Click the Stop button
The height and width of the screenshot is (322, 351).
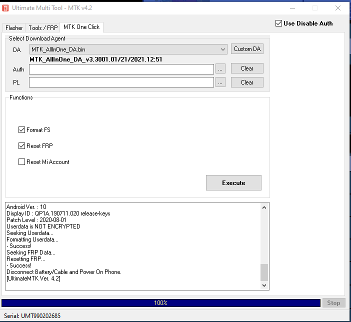334,303
